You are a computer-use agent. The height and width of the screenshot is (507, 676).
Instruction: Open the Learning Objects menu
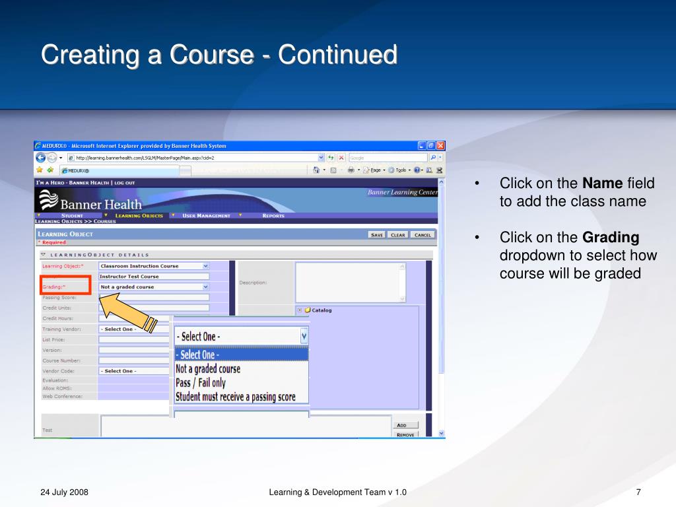click(139, 216)
